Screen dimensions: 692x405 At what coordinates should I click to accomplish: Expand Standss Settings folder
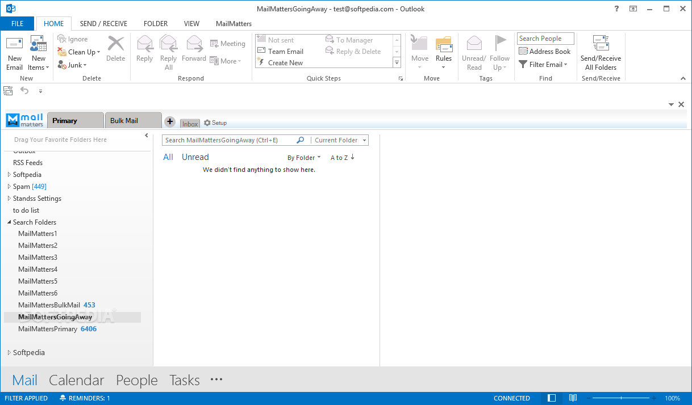coord(9,199)
